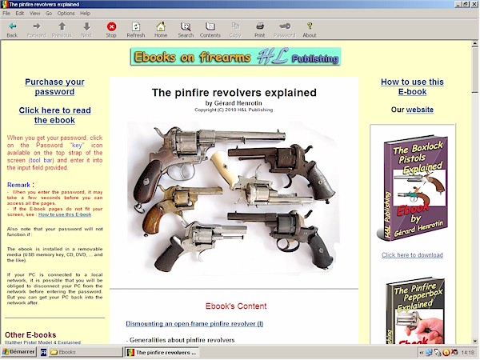Click The Boxlock Pistols Explained book cover
This screenshot has width=480, height=360.
[x=412, y=188]
